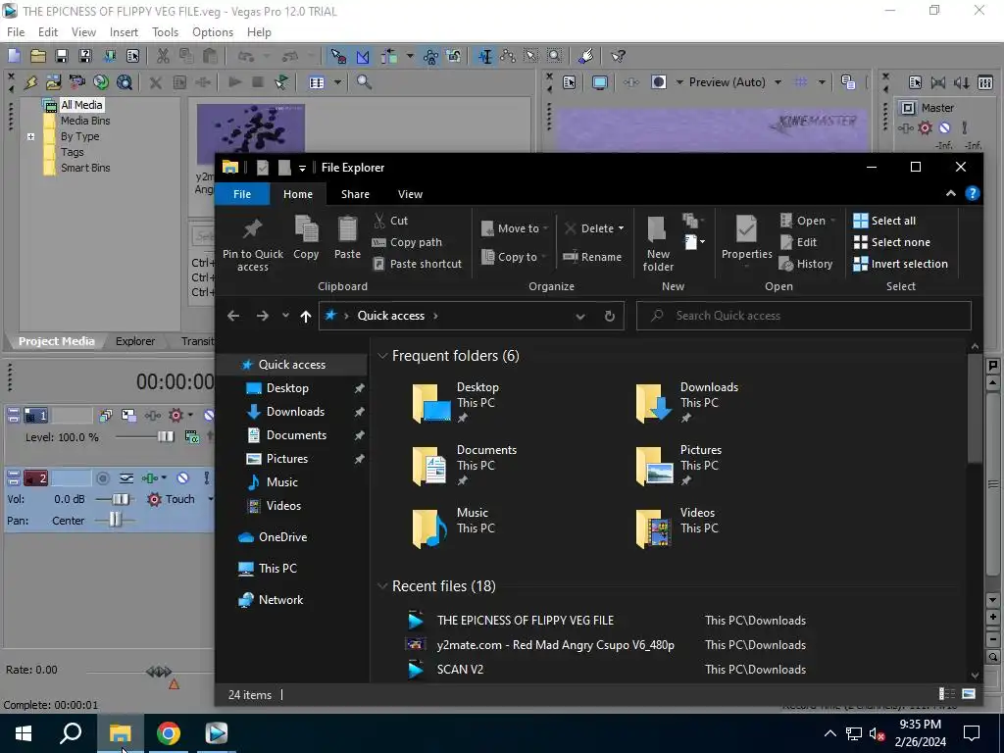Click Copy path in ribbon

point(407,242)
